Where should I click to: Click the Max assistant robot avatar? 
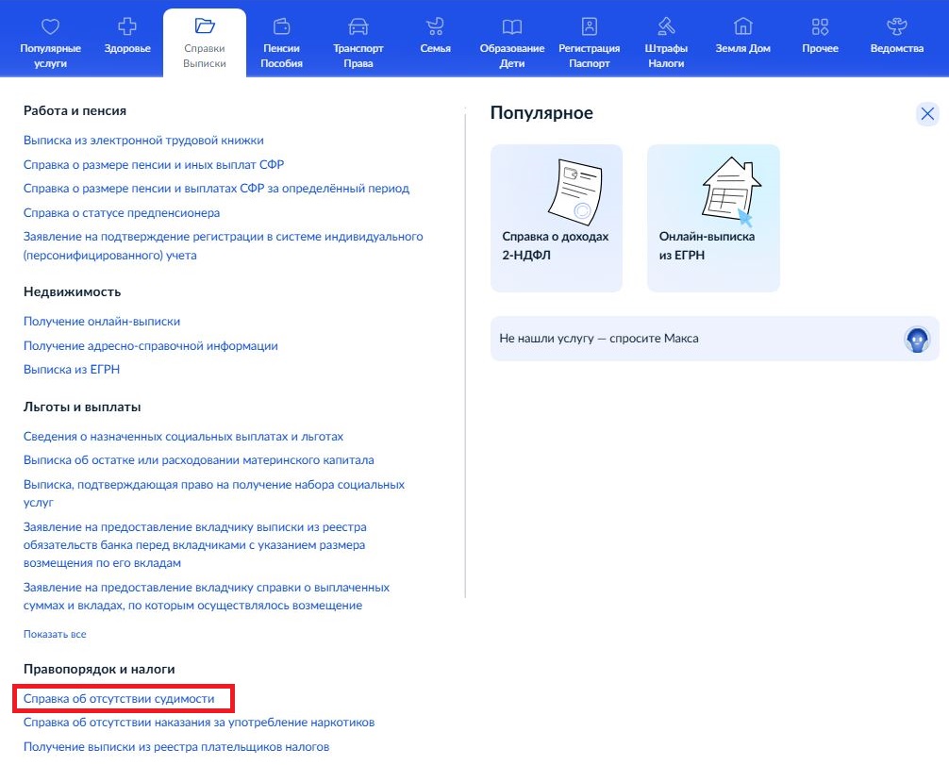917,339
